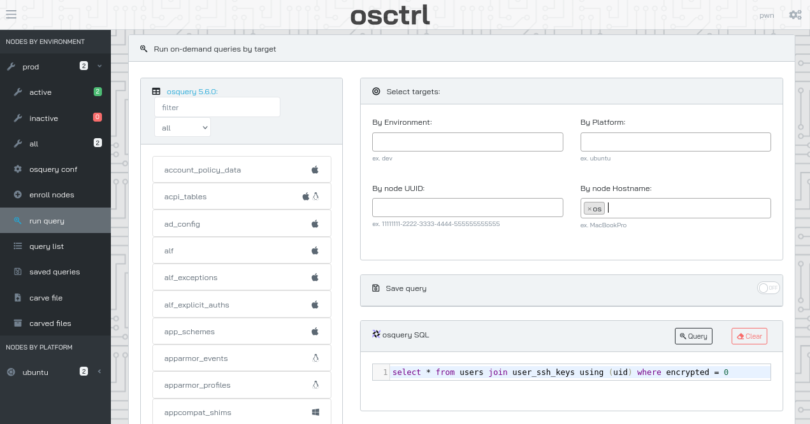Focus the By Platform target field

click(x=676, y=142)
